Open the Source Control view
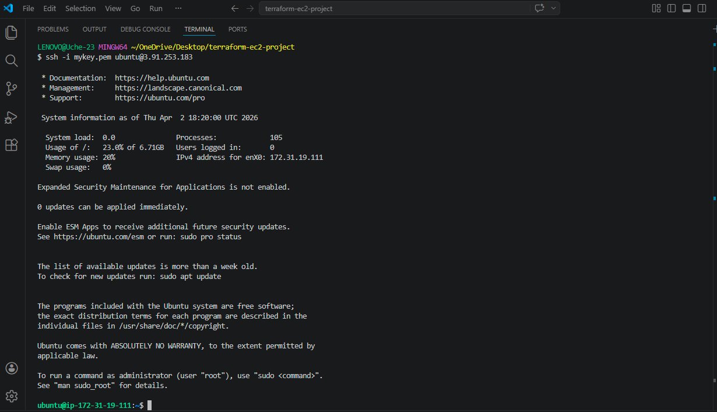This screenshot has height=412, width=717. (11, 88)
